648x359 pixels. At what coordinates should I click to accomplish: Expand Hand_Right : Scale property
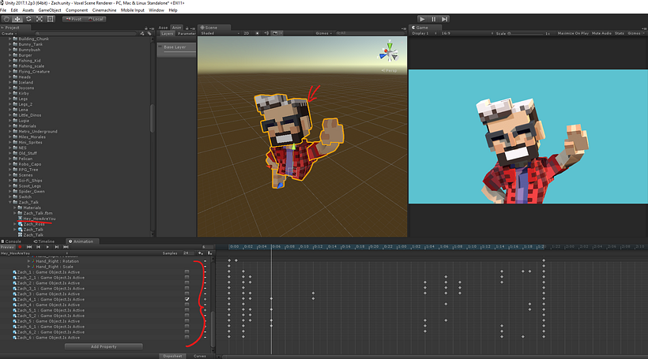(x=28, y=267)
